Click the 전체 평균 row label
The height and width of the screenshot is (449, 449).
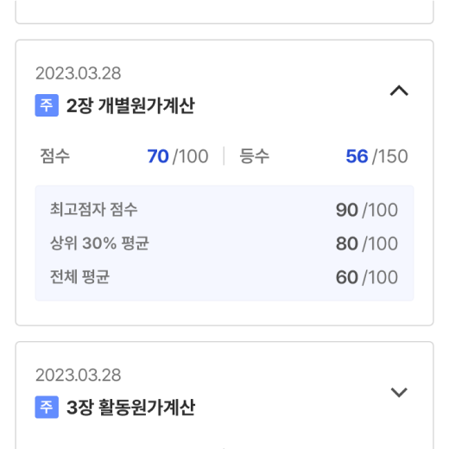click(79, 276)
